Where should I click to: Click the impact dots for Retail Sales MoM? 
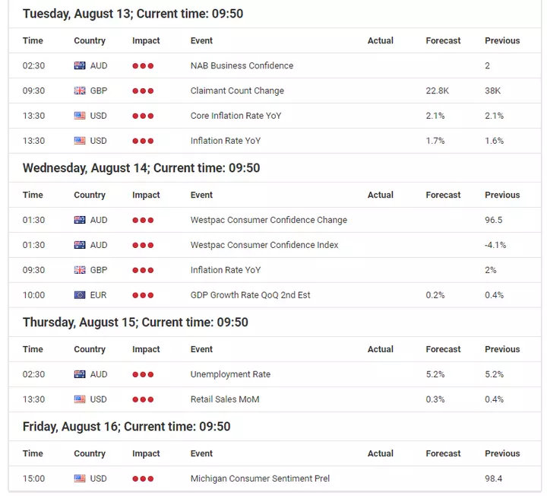[x=143, y=399]
